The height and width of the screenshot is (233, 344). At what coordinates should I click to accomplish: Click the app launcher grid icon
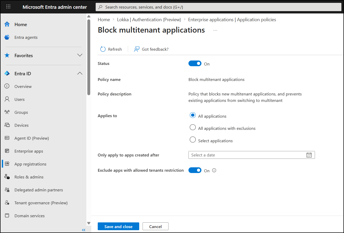(x=8, y=6)
